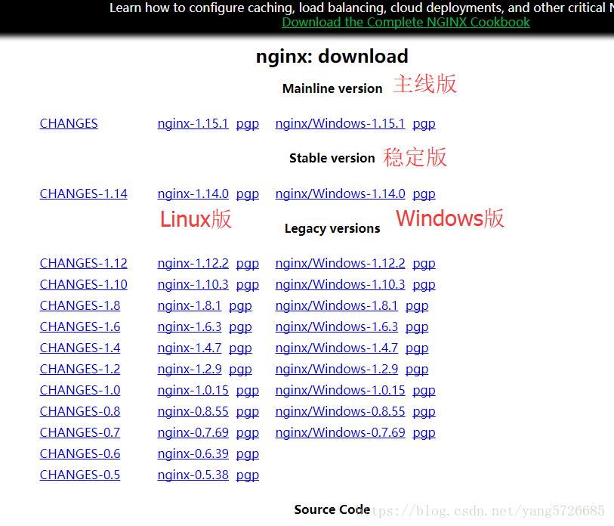Open pgp link beside nginx/Windows-1.14.0
Image resolution: width=614 pixels, height=526 pixels.
[424, 194]
